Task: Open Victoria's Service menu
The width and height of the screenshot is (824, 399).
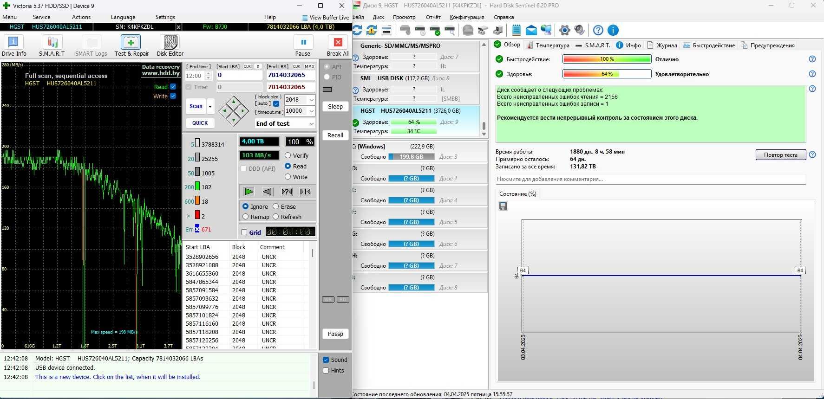Action: click(x=41, y=17)
